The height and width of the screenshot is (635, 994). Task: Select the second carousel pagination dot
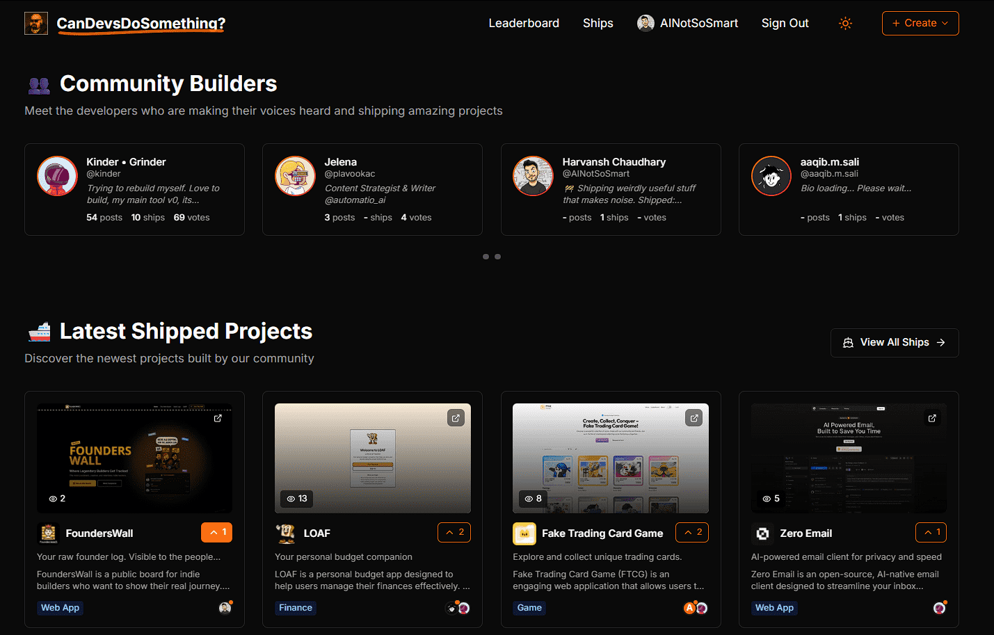click(497, 257)
